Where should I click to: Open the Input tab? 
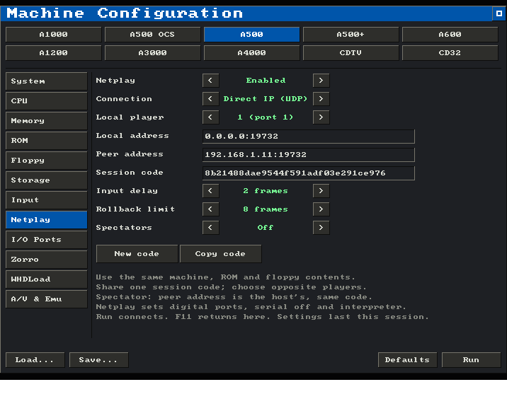click(x=46, y=200)
